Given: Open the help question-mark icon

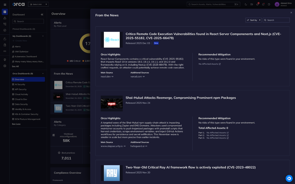Looking at the screenshot, I should (269, 4).
